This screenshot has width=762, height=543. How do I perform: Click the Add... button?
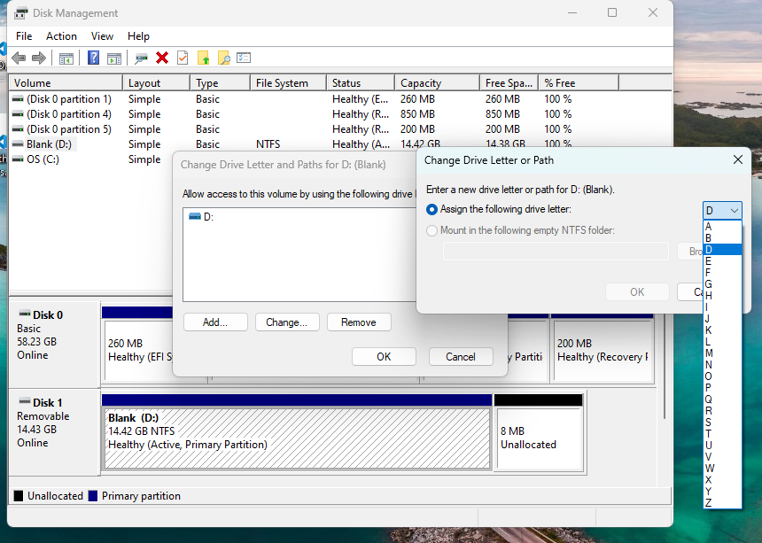pos(215,322)
